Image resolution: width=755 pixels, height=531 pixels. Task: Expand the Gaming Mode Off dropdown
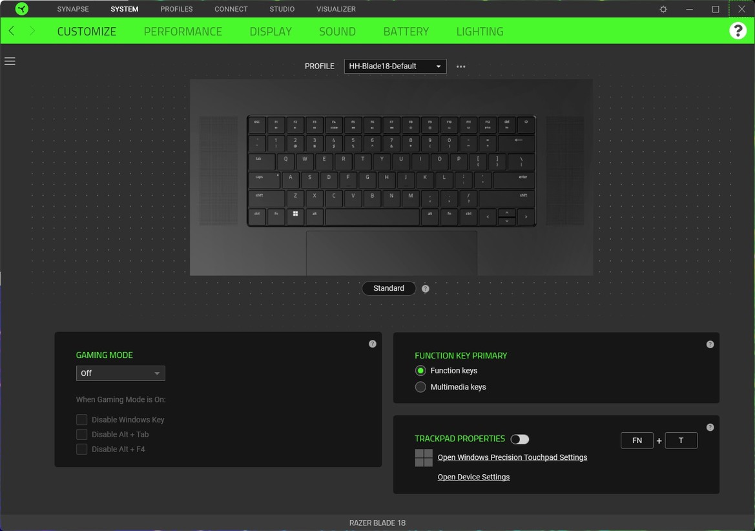pos(120,373)
